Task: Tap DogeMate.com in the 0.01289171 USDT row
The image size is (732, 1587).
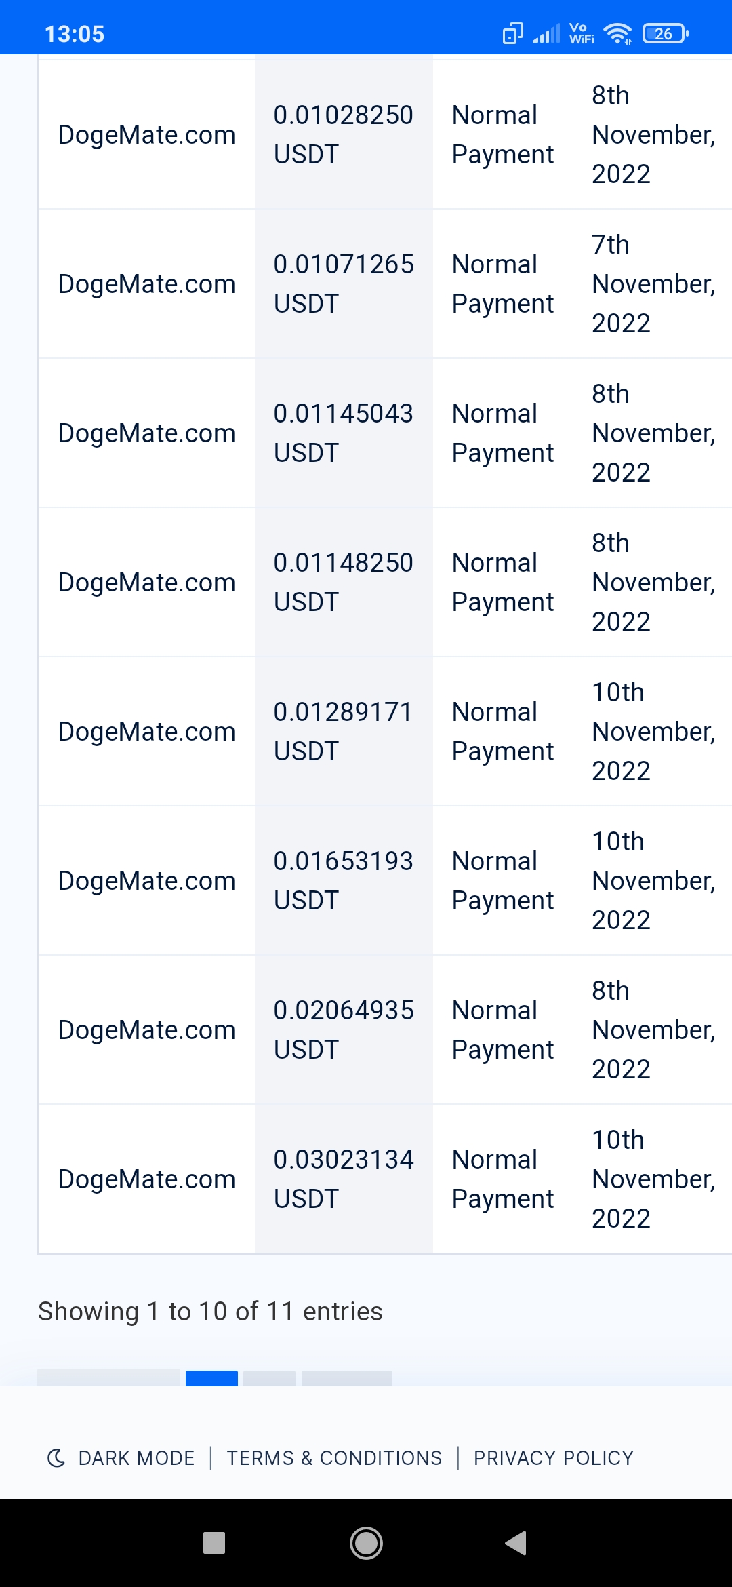Action: pyautogui.click(x=146, y=732)
